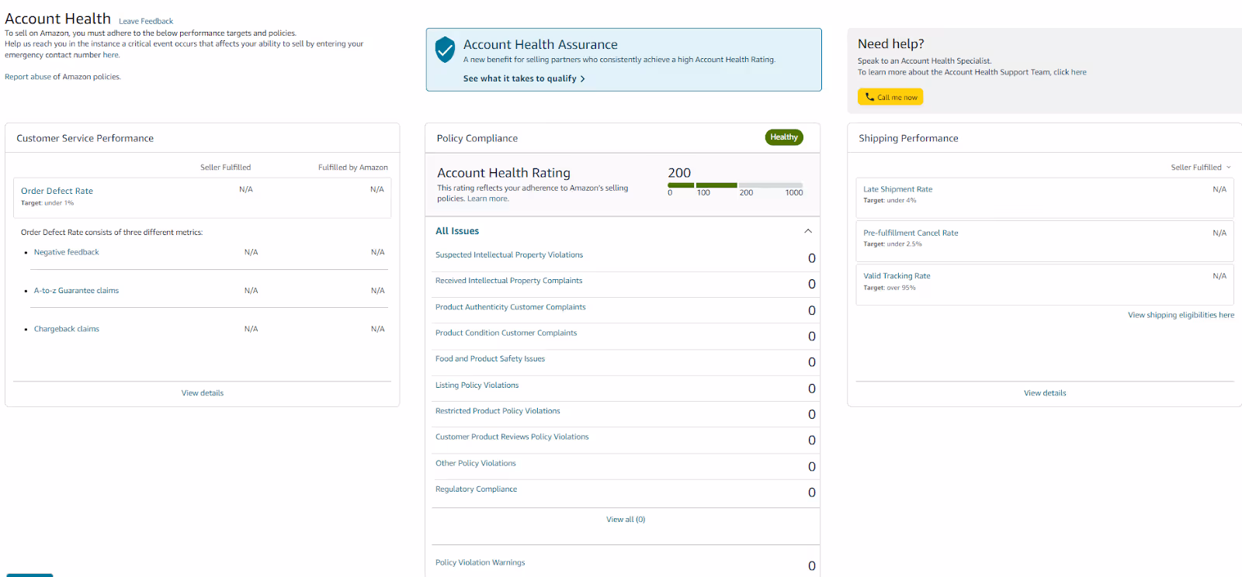The image size is (1242, 577).
Task: Click 'click here' in Need help panel
Action: coord(1070,73)
